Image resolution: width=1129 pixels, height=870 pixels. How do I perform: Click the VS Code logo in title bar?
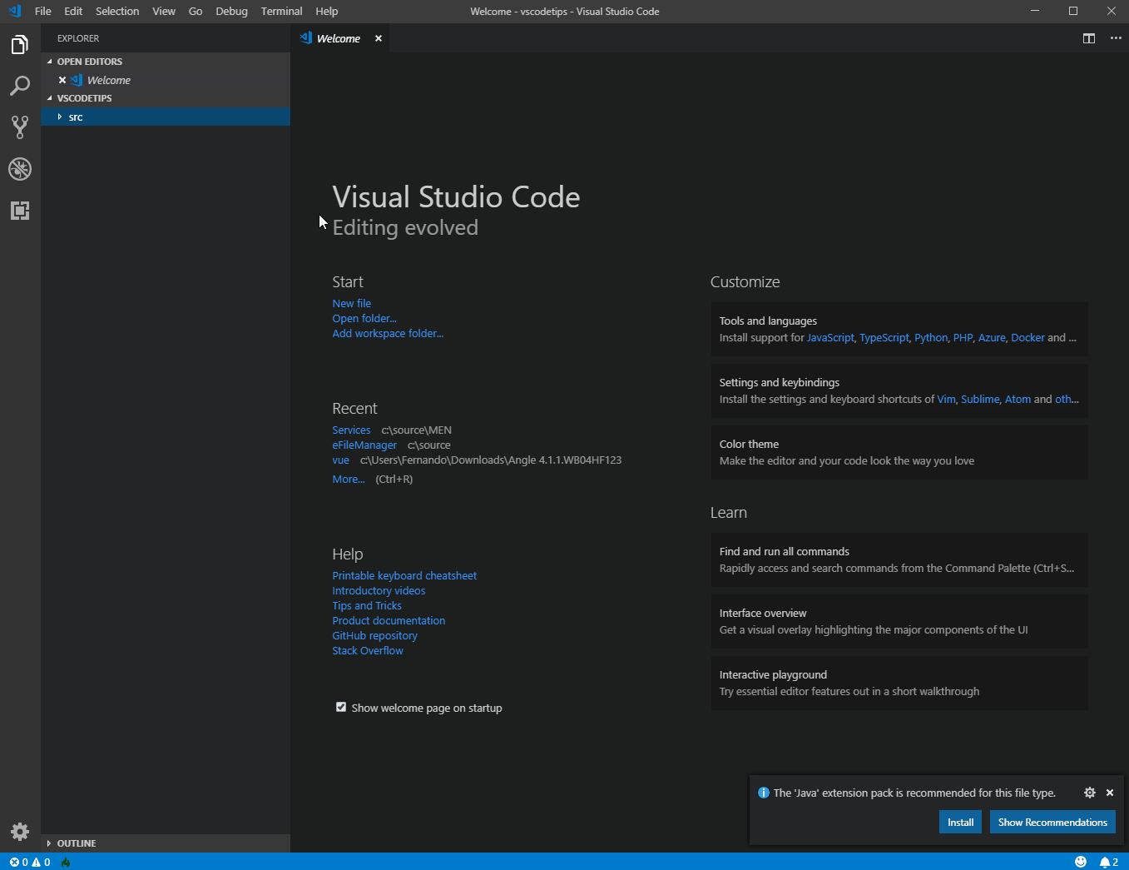tap(15, 11)
